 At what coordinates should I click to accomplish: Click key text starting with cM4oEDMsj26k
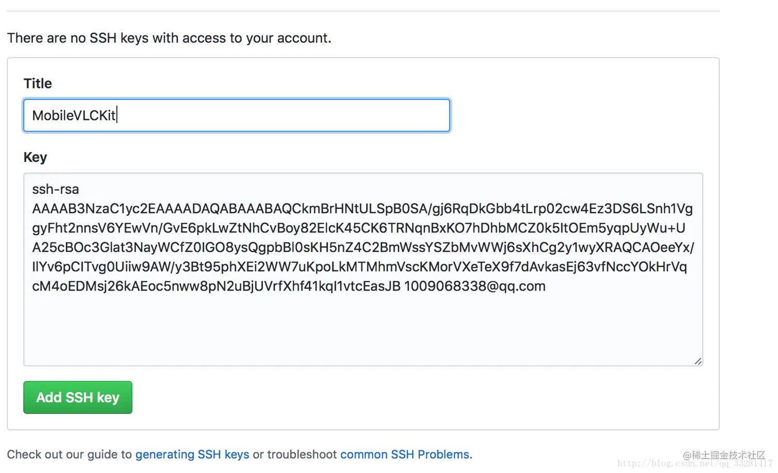(216, 286)
